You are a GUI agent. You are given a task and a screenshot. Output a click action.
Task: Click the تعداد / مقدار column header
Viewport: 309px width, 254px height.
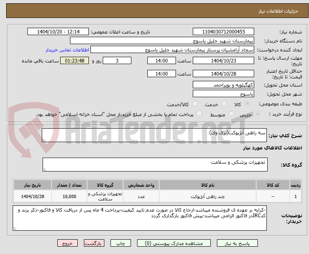click(x=69, y=185)
